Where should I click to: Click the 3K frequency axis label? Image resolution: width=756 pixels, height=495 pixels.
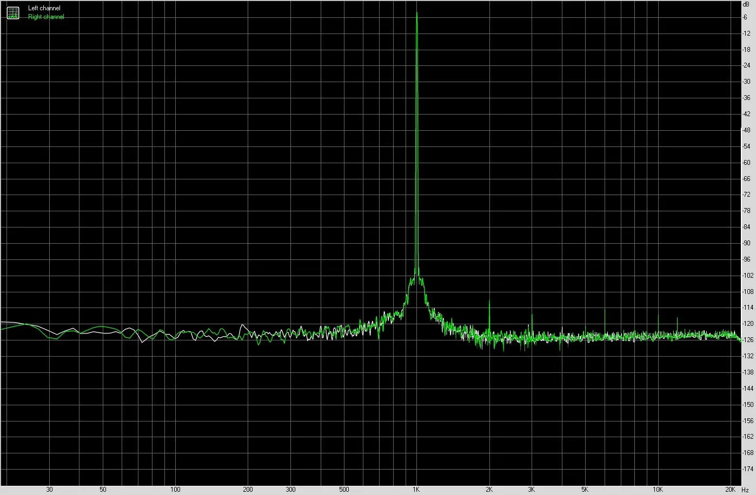532,490
